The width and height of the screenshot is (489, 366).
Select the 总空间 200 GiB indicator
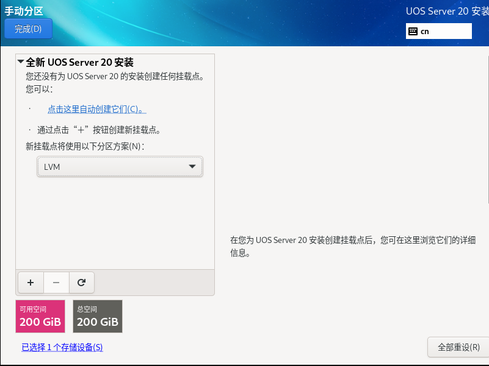pyautogui.click(x=97, y=316)
